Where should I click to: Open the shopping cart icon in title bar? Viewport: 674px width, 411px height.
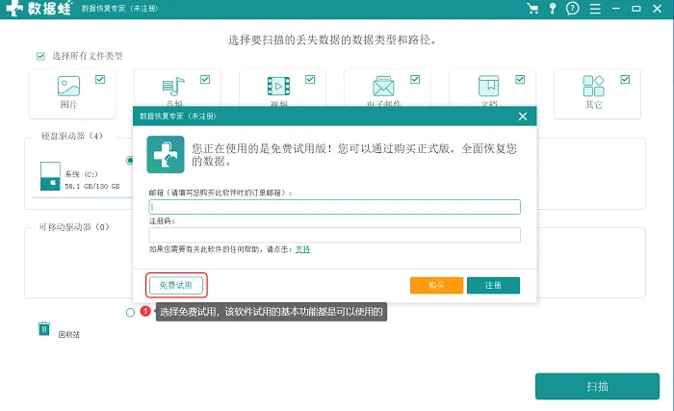tap(532, 9)
